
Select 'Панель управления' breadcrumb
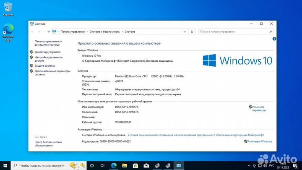click(x=73, y=31)
